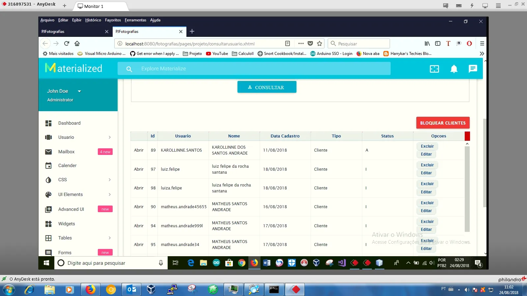
Task: Expand the Tables sidebar submenu
Action: pos(110,238)
